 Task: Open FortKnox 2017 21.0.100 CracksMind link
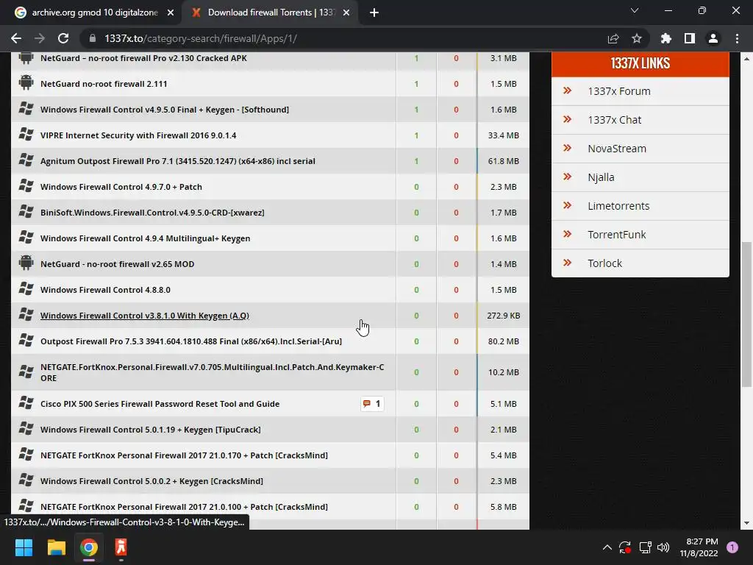coord(184,507)
